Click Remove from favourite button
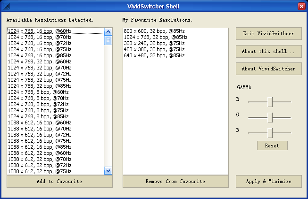The image size is (308, 199). click(175, 182)
